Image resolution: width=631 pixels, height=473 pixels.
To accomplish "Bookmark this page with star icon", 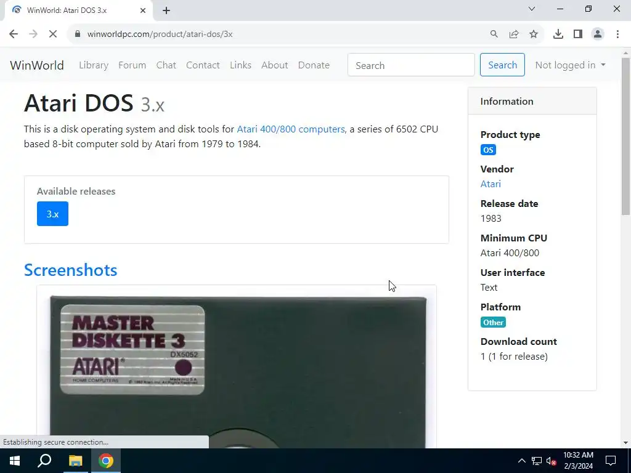I will pos(534,34).
